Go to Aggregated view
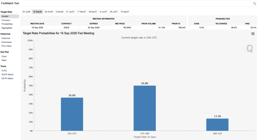The image size is (259, 140). [x=7, y=28]
